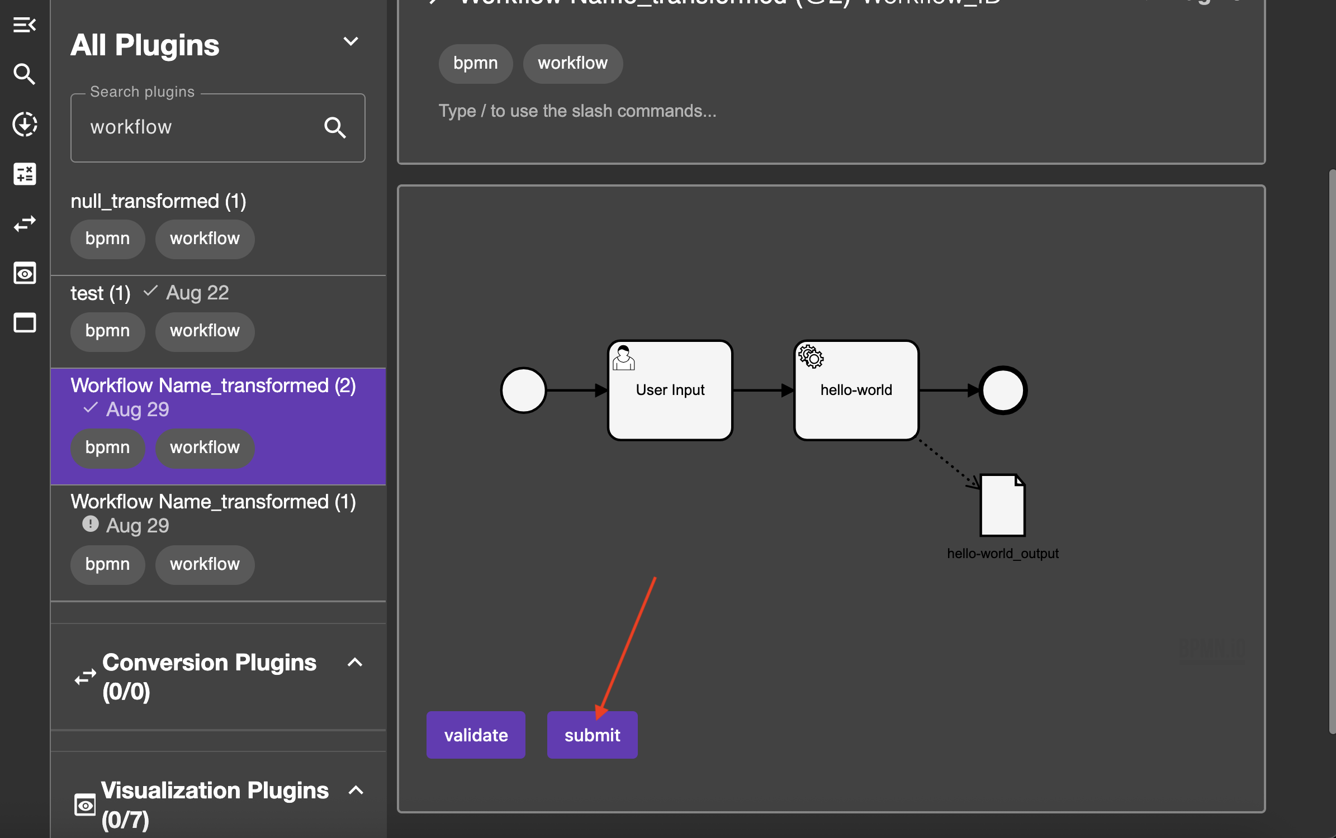Click the hello-world_output data object

pos(1002,505)
